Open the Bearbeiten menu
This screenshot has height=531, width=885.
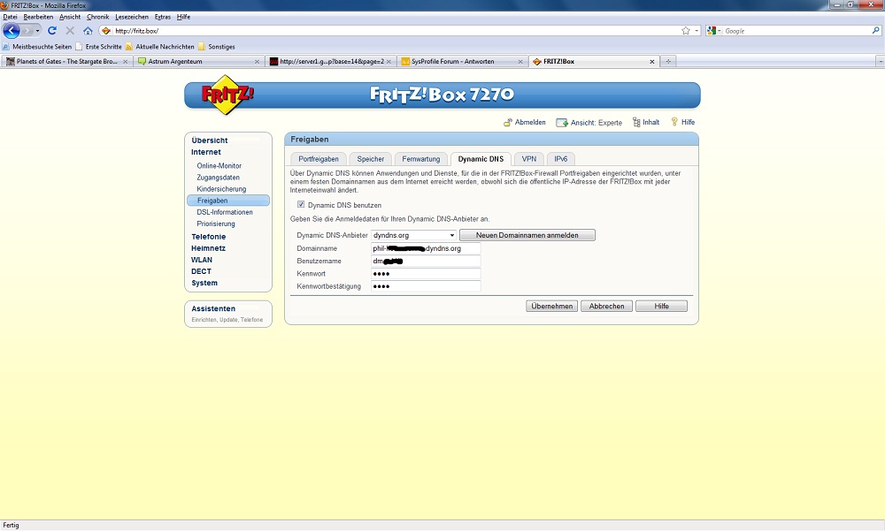pos(38,17)
